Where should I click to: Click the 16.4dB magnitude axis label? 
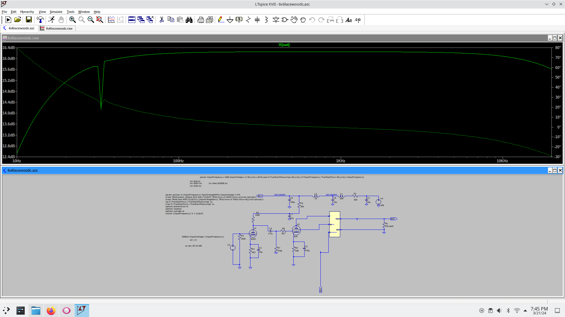9,48
